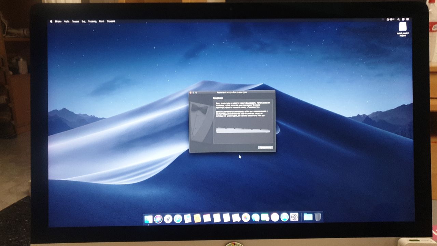437x246 pixels.
Task: Open Launchpad rocket icon in Dock
Action: pos(168,219)
